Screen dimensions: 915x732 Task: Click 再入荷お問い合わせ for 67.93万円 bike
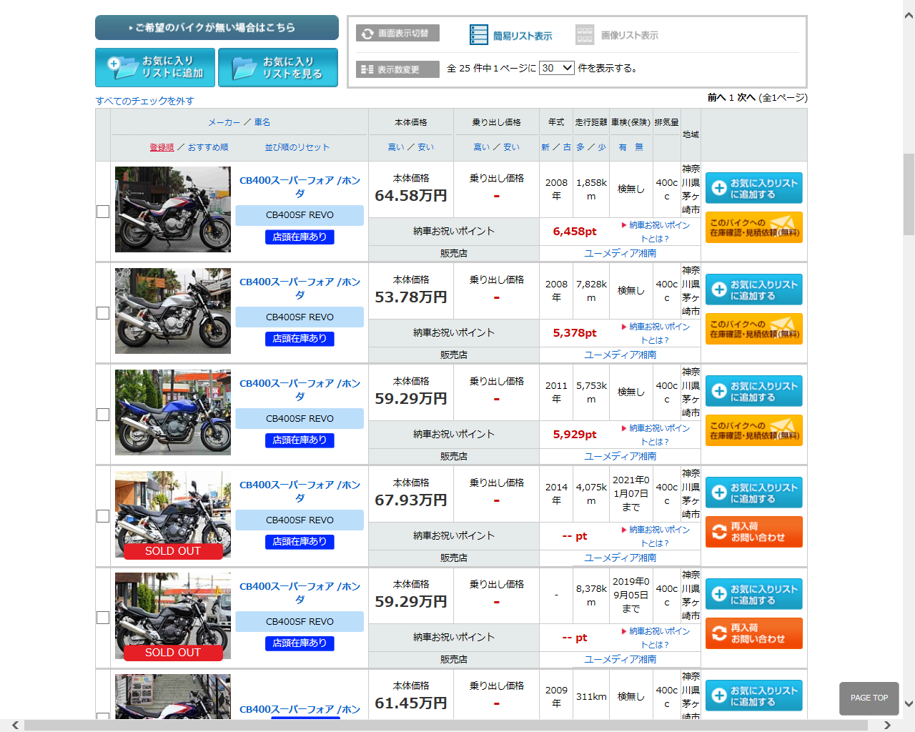[754, 532]
